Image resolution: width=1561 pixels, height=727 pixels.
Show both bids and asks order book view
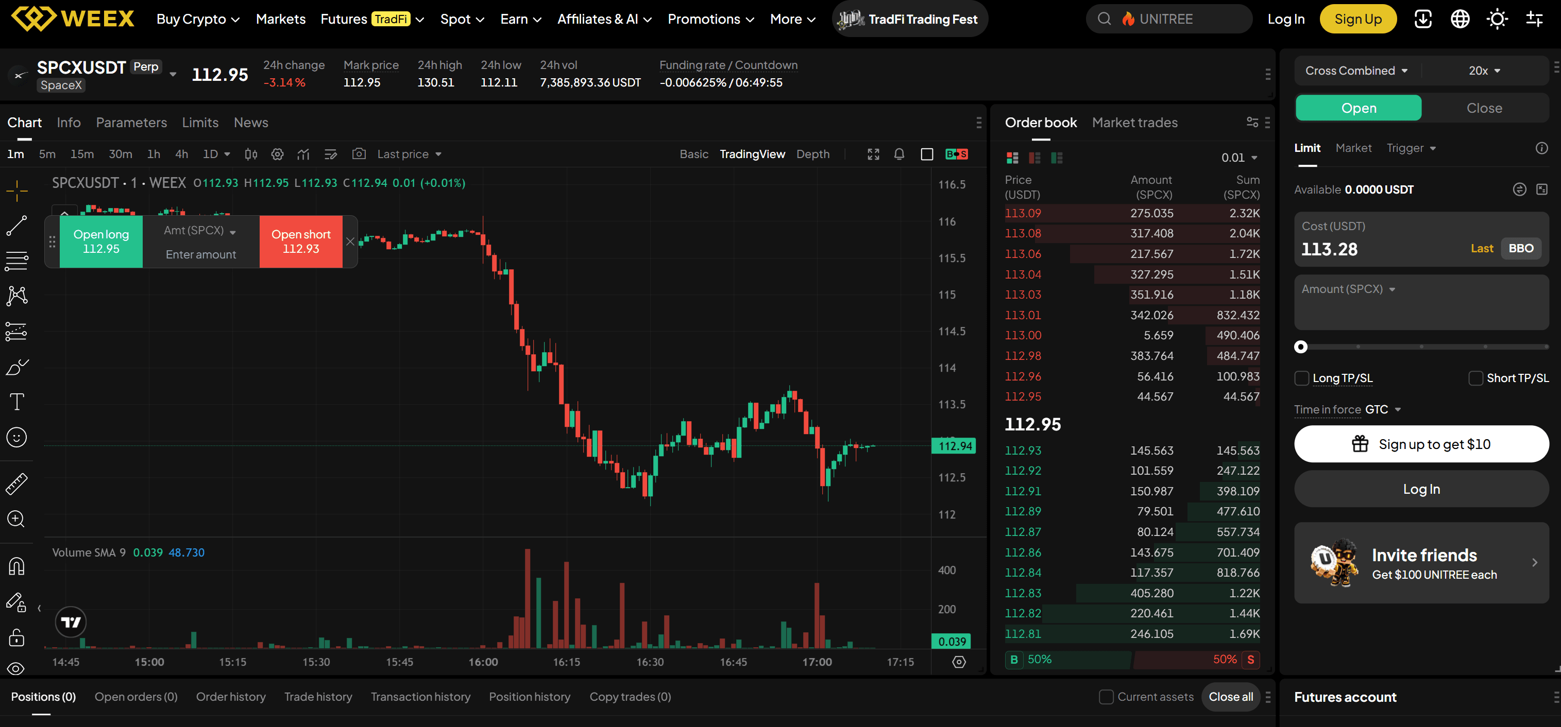1013,158
